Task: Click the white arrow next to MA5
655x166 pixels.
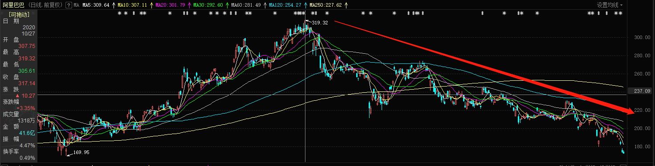Action: (x=113, y=5)
